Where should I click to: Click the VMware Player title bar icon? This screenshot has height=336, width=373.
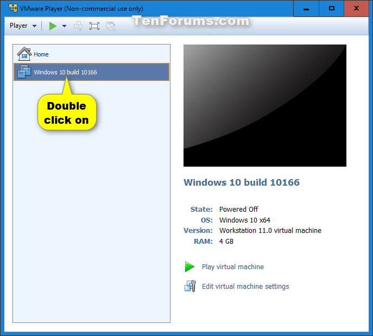tap(13, 8)
